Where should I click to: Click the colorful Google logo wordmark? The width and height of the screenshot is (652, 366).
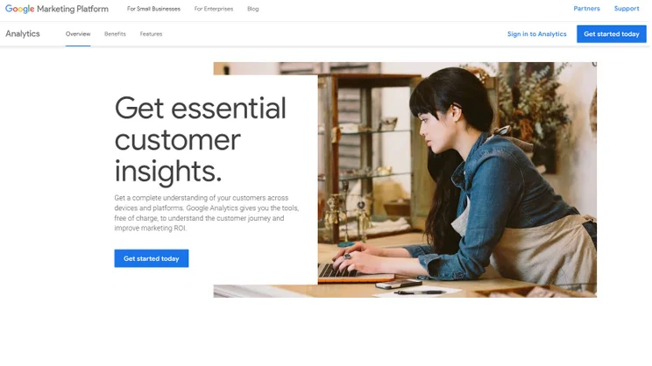point(19,9)
